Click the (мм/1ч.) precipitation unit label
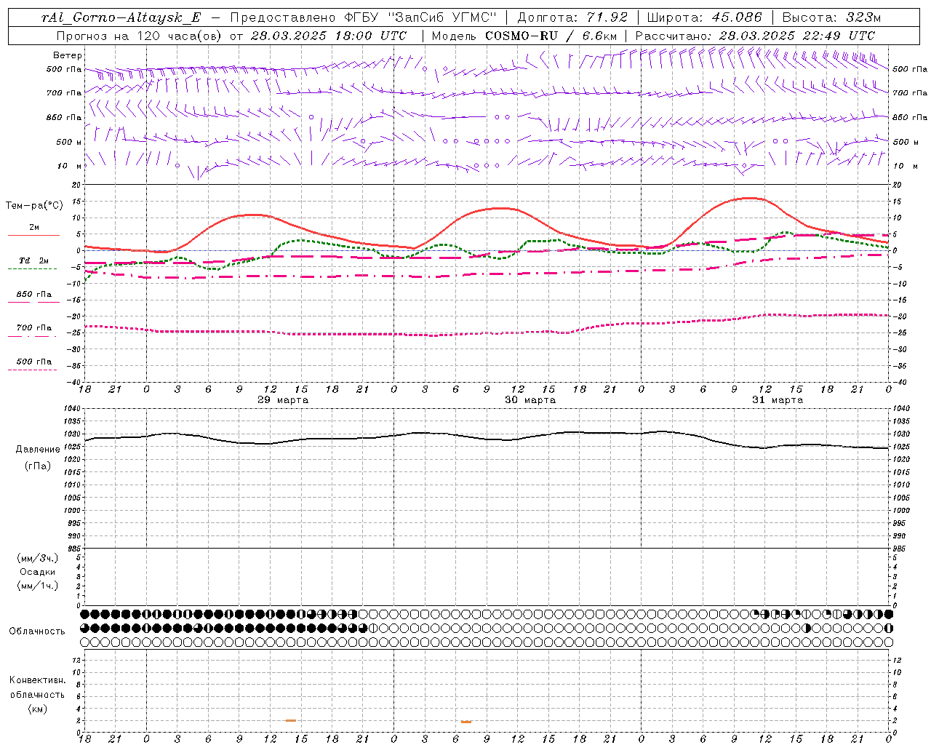The height and width of the screenshot is (745, 931). tap(38, 586)
